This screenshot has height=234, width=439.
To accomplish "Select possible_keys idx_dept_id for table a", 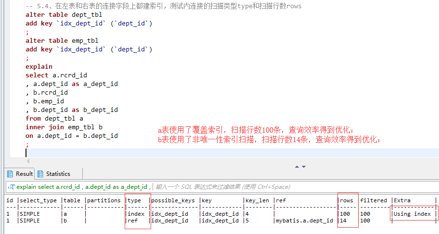I will pyautogui.click(x=169, y=214).
